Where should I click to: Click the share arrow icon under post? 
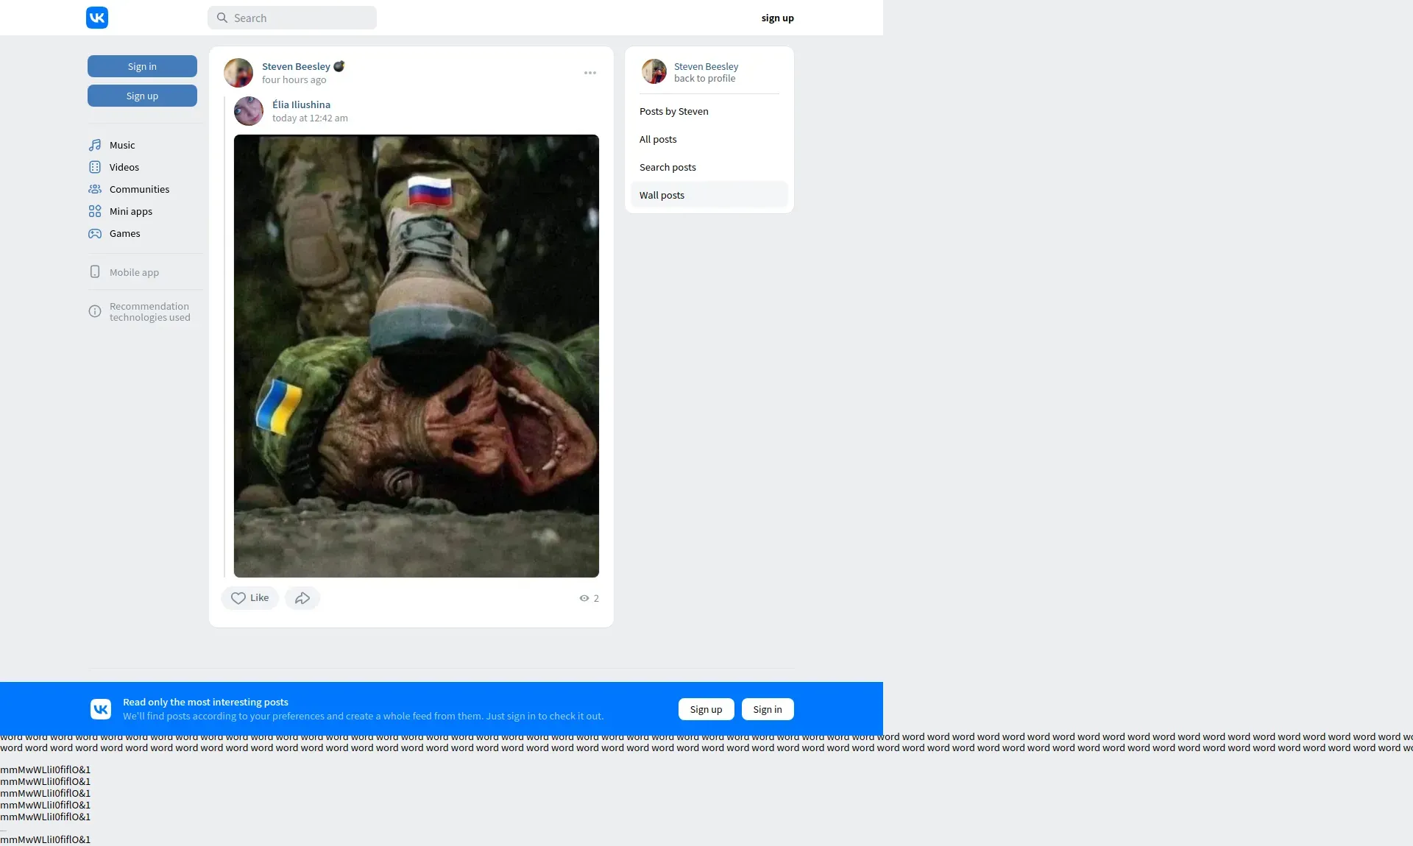pyautogui.click(x=302, y=598)
